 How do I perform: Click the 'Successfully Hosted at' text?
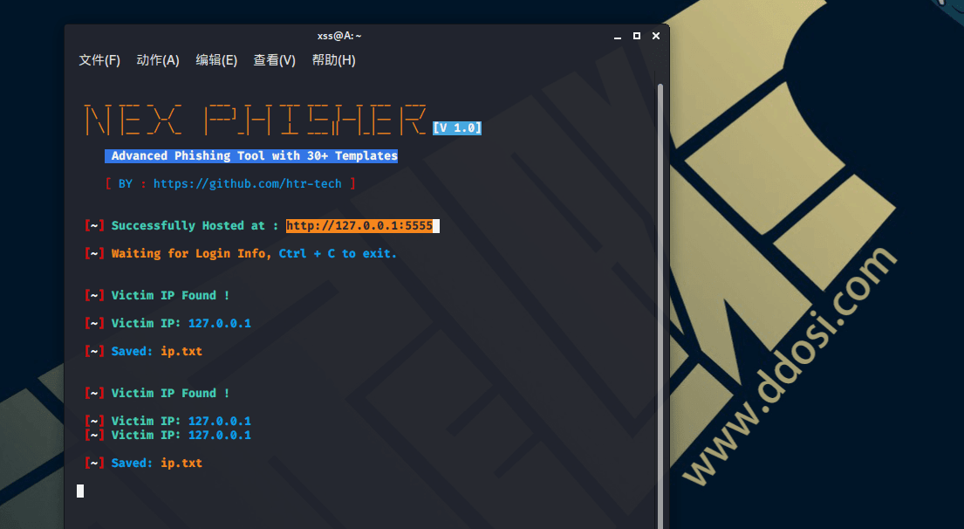(188, 226)
